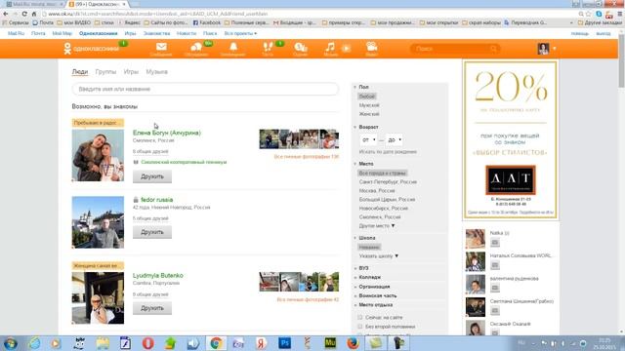Image resolution: width=625 pixels, height=351 pixels.
Task: Click Дружить for Елена Богун
Action: 152,176
